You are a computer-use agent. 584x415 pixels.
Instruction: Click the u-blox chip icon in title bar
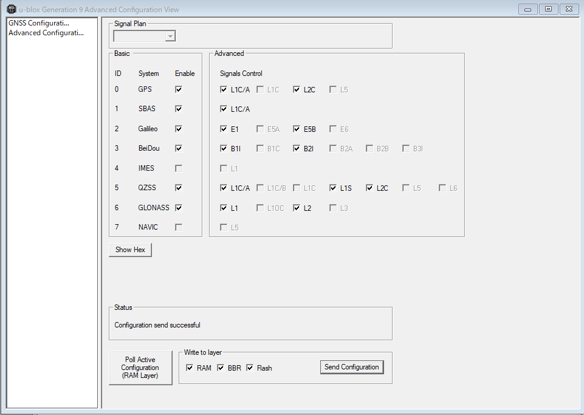11,9
